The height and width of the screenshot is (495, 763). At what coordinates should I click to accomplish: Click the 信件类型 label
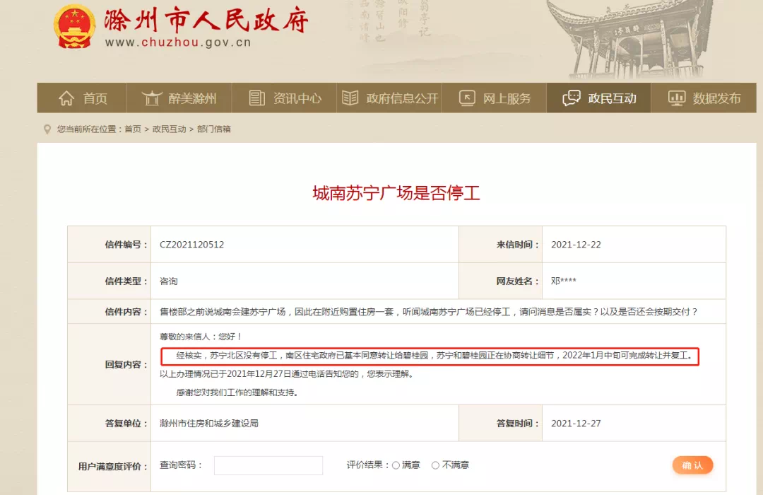pyautogui.click(x=126, y=281)
